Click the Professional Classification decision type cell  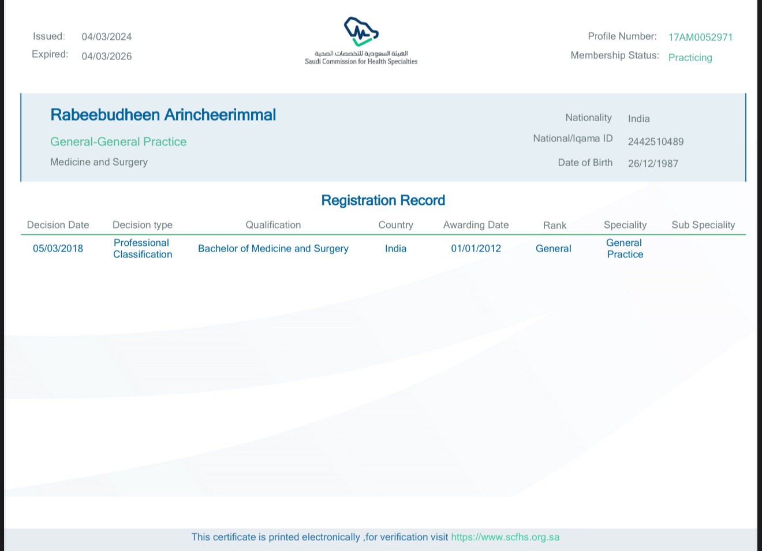point(142,249)
